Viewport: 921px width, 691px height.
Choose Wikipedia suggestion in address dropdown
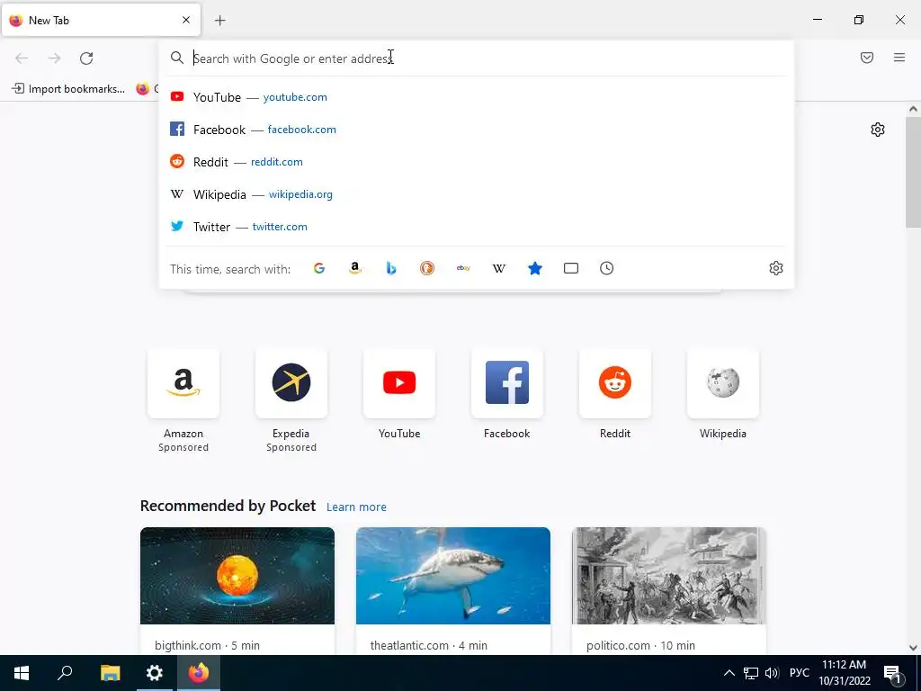point(477,194)
